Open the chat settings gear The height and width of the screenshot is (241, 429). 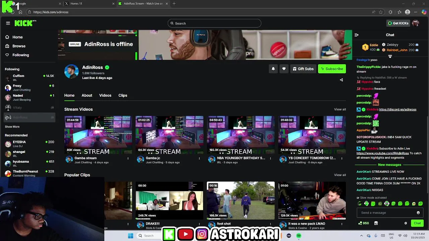click(406, 223)
